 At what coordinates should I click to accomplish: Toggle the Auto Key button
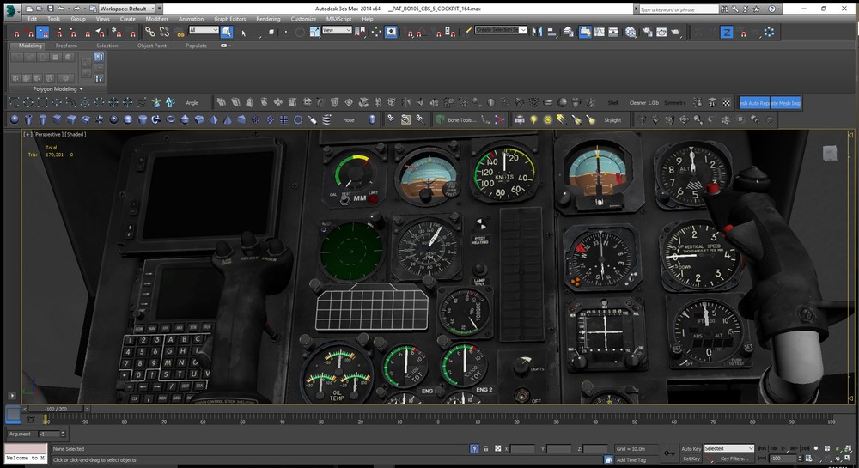click(691, 448)
